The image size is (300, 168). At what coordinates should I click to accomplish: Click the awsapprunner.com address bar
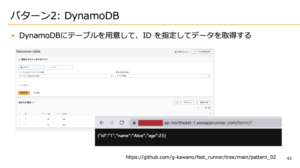click(205, 123)
